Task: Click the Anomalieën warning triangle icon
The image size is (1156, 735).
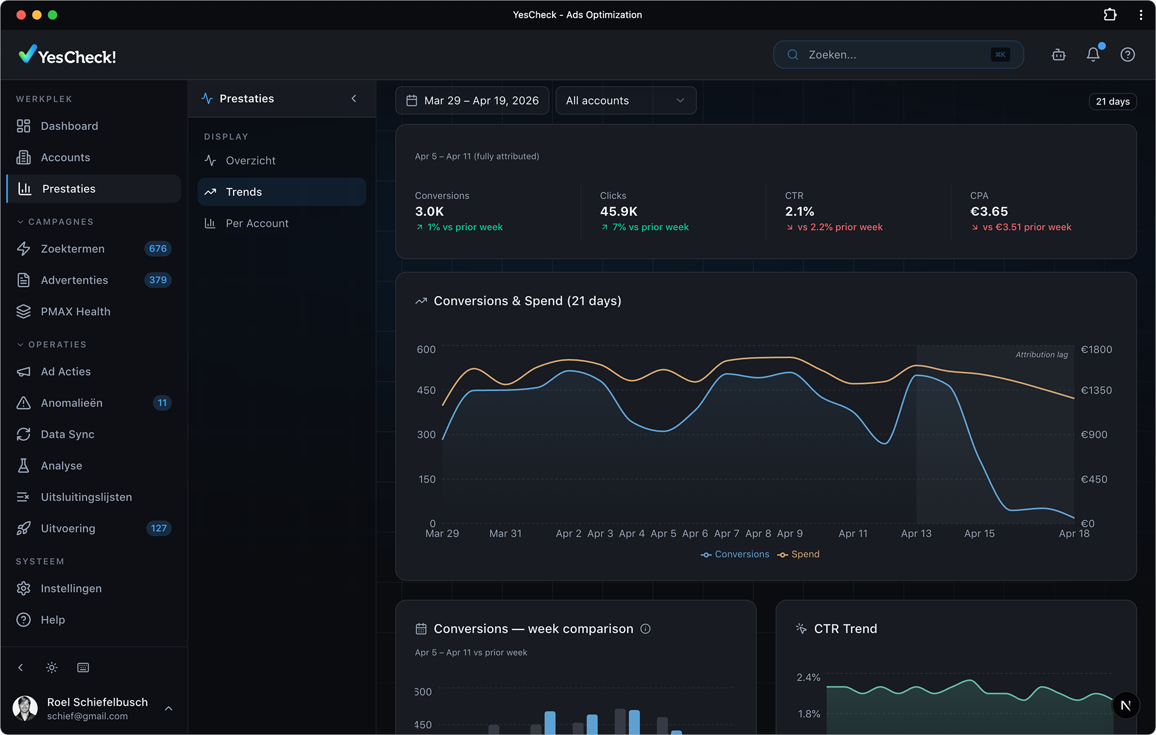Action: pyautogui.click(x=23, y=403)
